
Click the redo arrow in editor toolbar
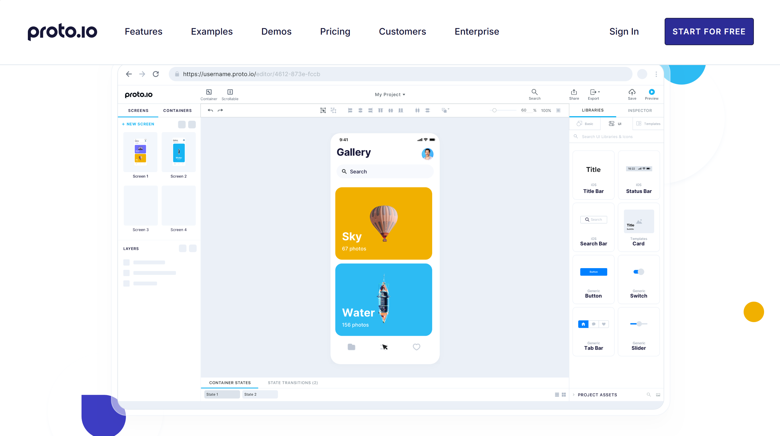pyautogui.click(x=221, y=110)
